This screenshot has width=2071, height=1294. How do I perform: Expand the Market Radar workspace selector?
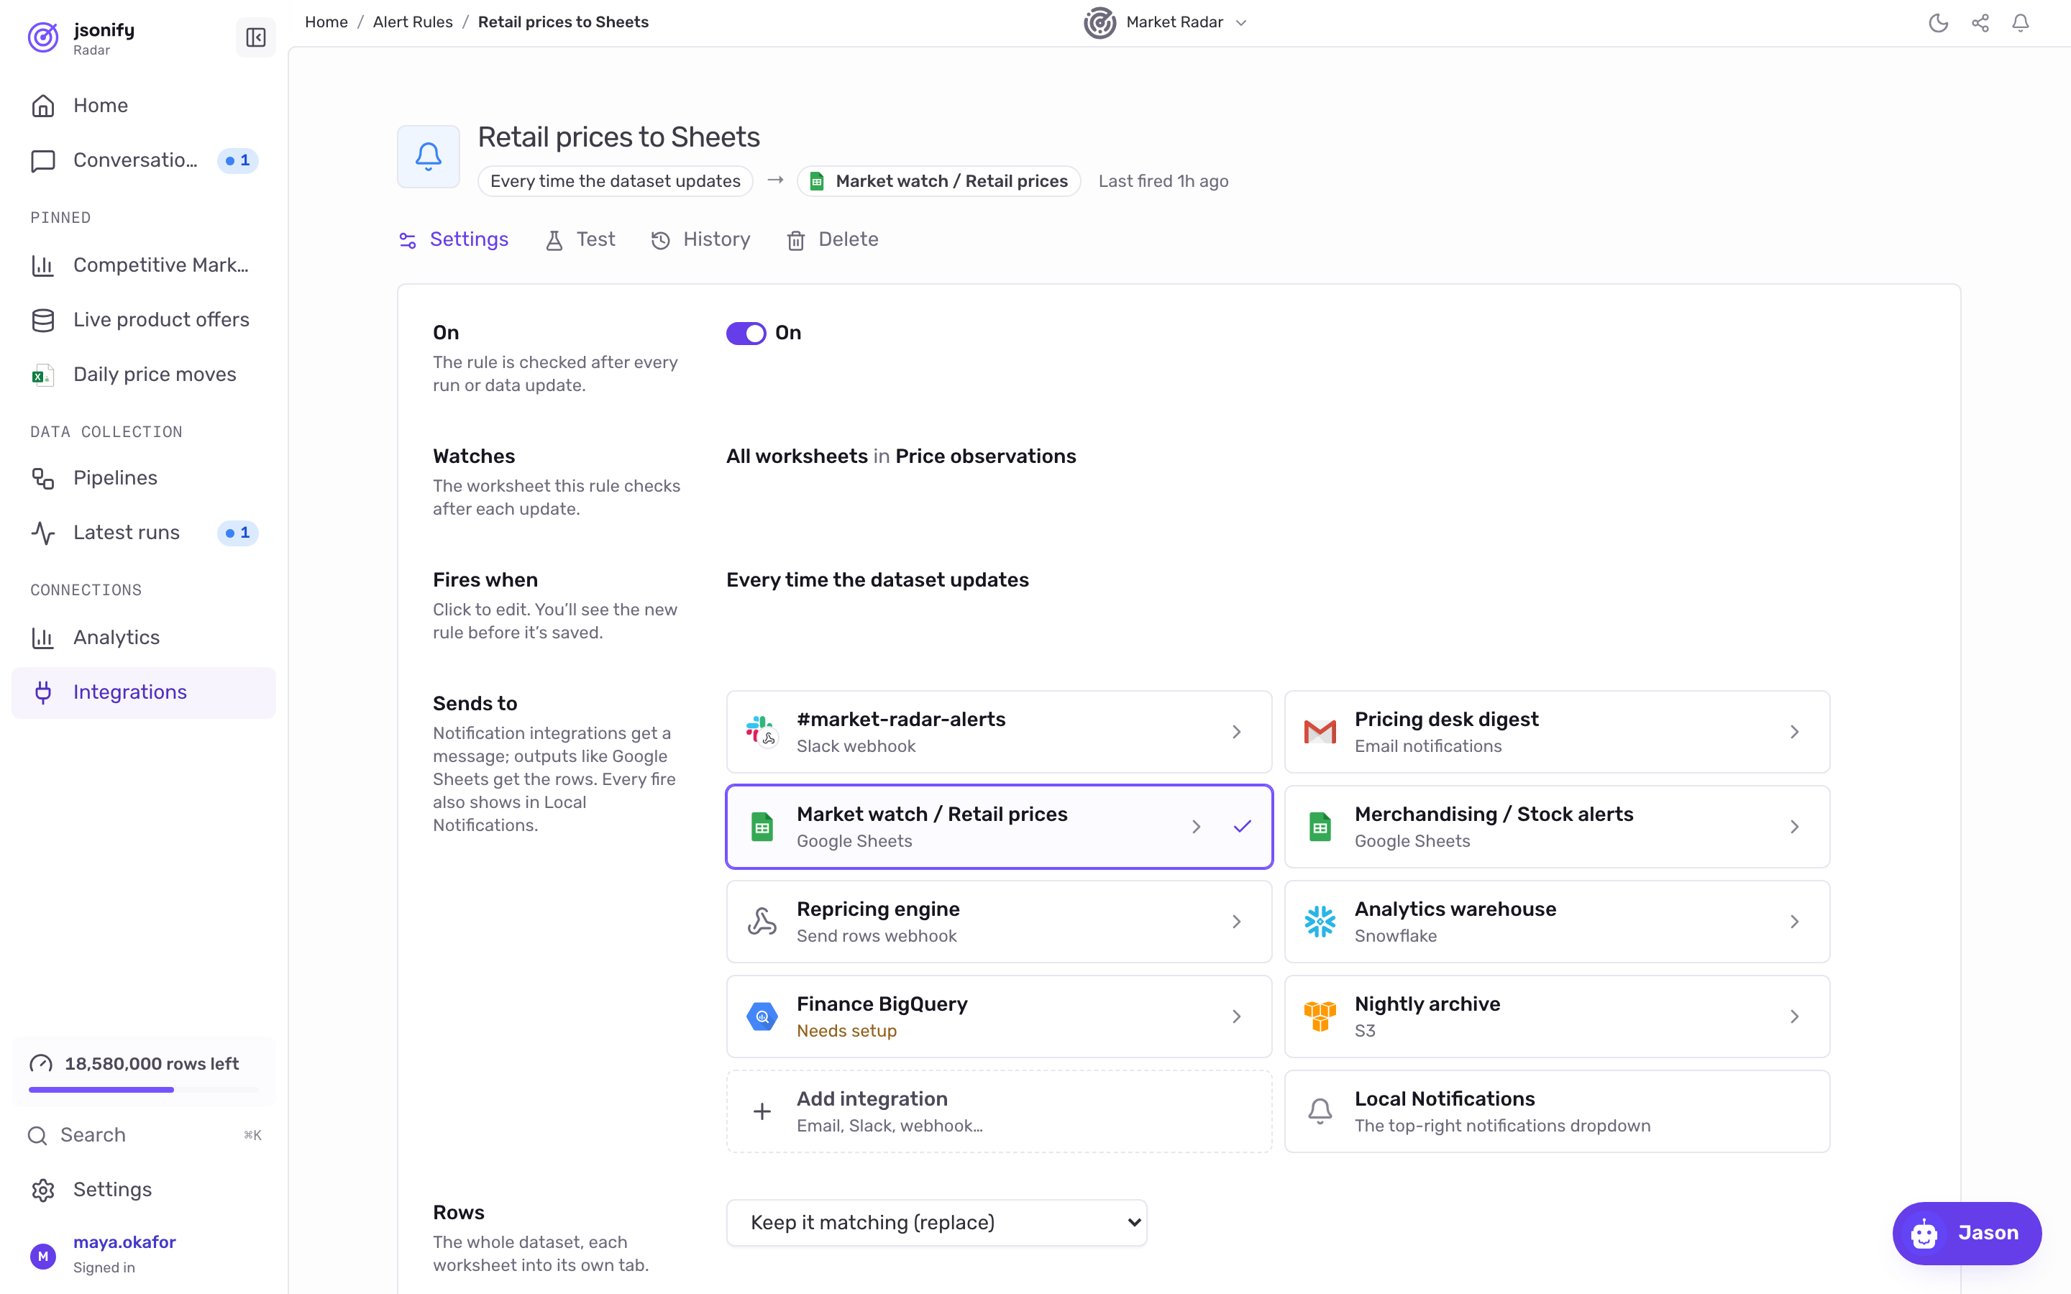click(1166, 23)
